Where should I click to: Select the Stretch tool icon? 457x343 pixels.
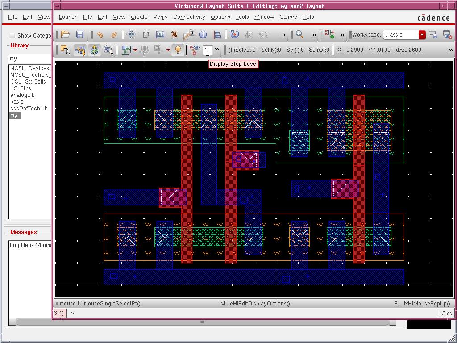[x=160, y=35]
